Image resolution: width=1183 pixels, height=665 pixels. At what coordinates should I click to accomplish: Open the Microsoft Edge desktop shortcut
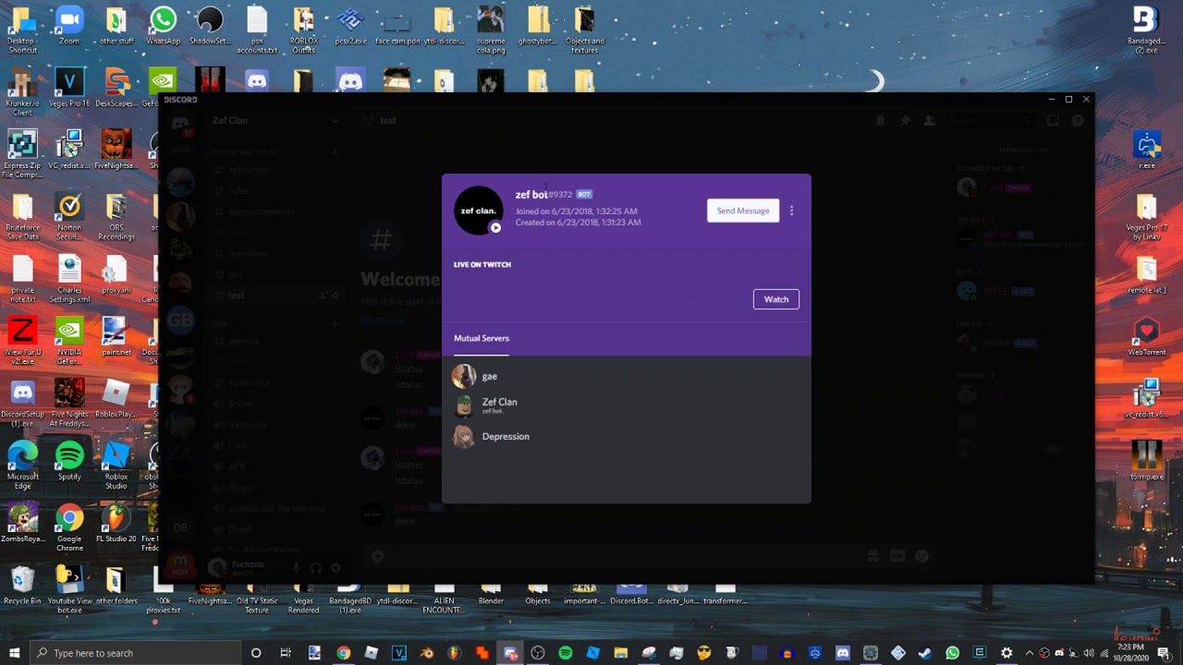(x=22, y=466)
